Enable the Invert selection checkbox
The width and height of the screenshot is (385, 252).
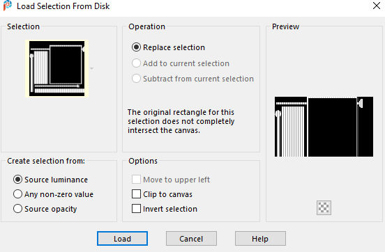pyautogui.click(x=136, y=209)
